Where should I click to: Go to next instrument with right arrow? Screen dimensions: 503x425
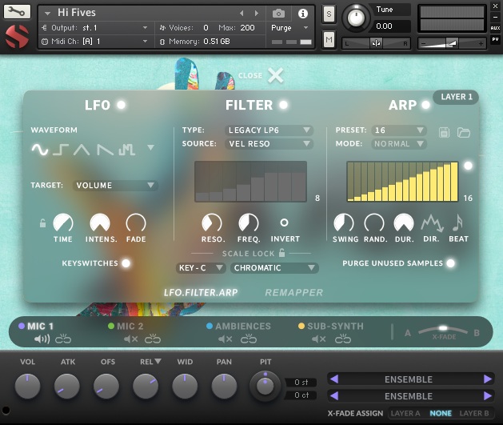point(257,13)
